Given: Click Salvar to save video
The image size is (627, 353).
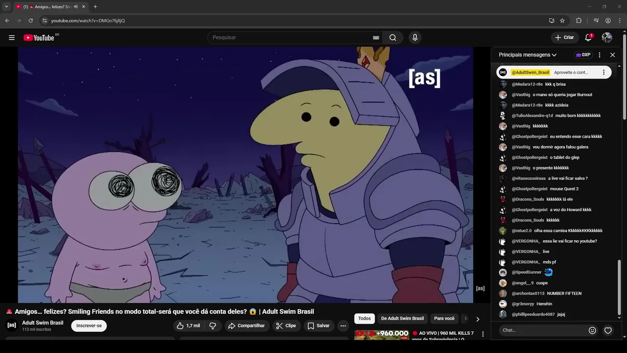Looking at the screenshot, I should [x=318, y=326].
